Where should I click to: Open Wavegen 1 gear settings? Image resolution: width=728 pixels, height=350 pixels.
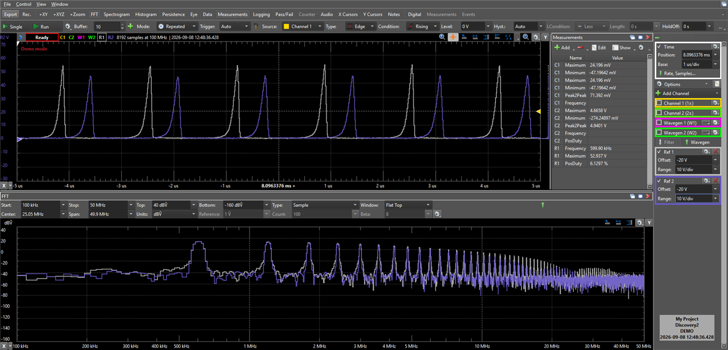click(x=716, y=123)
